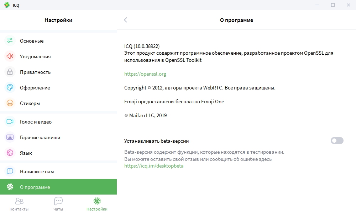This screenshot has height=213, width=356.
Task: Close the ICQ window
Action: (349, 5)
